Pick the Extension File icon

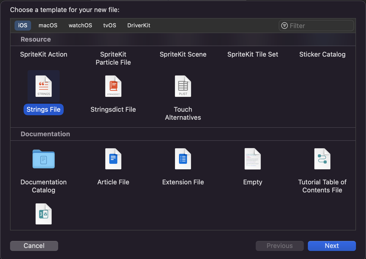(183, 159)
